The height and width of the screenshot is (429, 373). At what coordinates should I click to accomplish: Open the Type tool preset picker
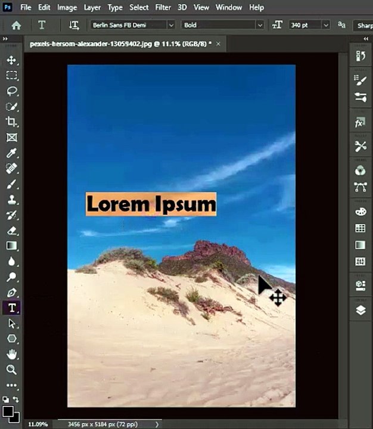[42, 25]
